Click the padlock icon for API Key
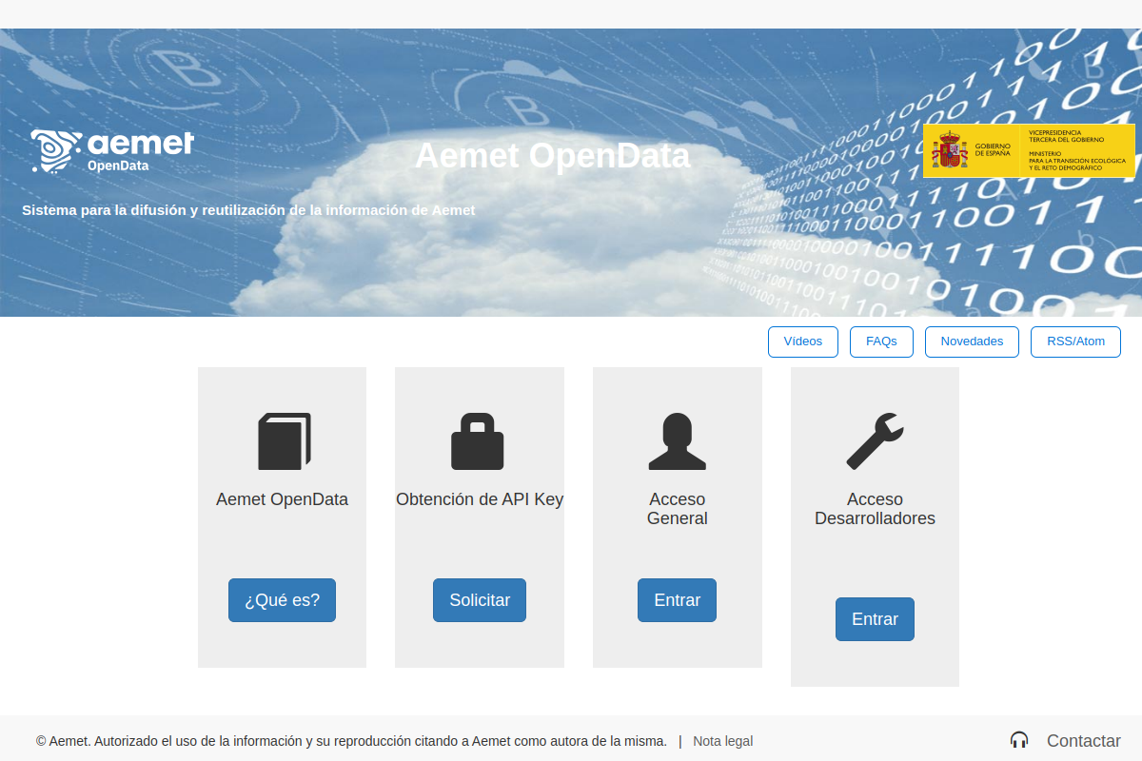This screenshot has width=1142, height=761. 478,441
